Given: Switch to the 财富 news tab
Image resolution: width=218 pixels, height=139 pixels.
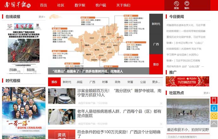Looking at the screenshot, I should tap(130, 82).
